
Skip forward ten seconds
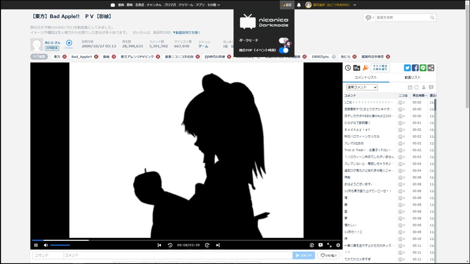pyautogui.click(x=207, y=245)
